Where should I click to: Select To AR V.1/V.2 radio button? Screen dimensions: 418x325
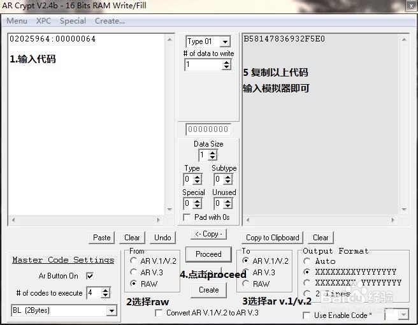point(245,261)
